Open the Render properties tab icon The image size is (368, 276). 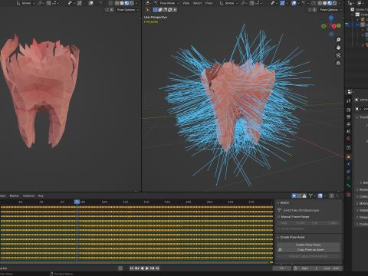(349, 110)
